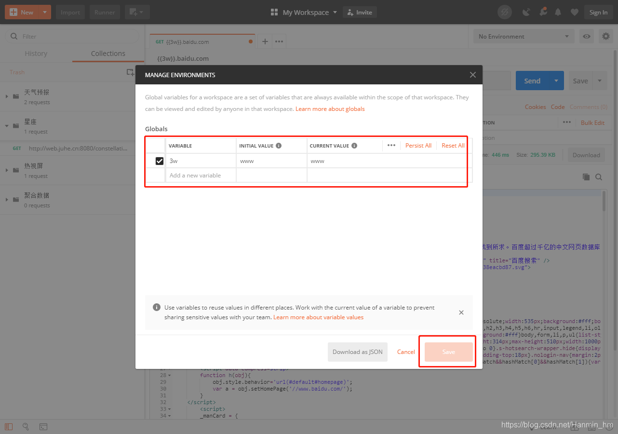Copy response with the copy icon
Image resolution: width=618 pixels, height=434 pixels.
click(x=586, y=177)
